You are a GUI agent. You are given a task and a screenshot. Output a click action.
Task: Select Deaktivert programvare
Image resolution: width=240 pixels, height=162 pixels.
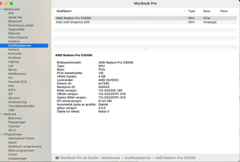coord(25,146)
